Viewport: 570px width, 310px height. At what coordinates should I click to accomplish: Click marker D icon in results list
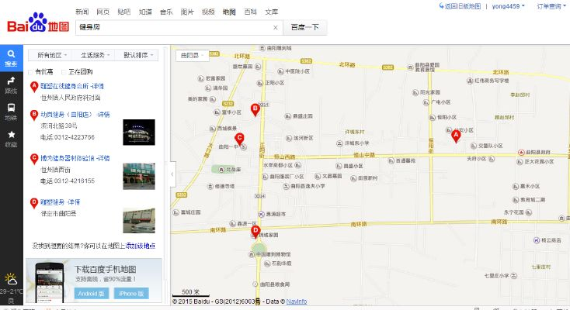[x=34, y=203]
